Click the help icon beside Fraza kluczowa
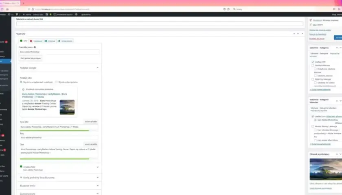The image size is (342, 195). pyautogui.click(x=35, y=47)
